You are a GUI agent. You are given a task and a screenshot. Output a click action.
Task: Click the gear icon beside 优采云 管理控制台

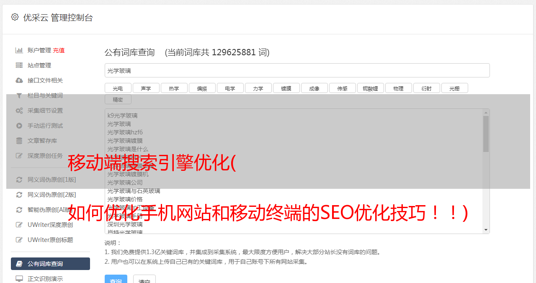tap(15, 17)
